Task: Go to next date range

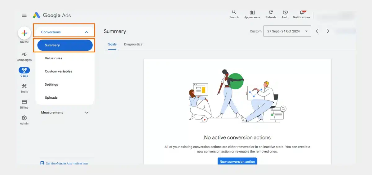Action: 328,31
